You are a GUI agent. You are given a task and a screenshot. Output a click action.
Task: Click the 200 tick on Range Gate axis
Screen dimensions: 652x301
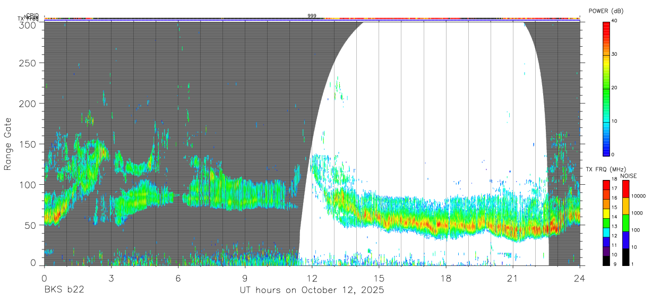pos(28,103)
